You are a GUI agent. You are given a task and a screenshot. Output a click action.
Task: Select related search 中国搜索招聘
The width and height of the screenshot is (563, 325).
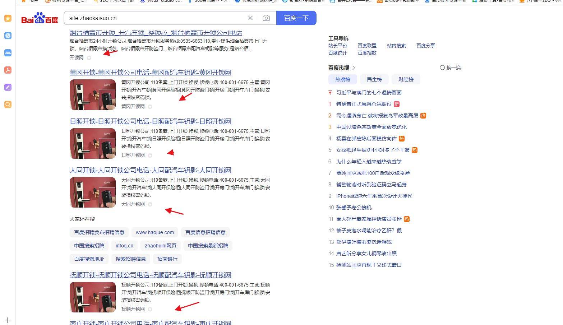tap(89, 246)
